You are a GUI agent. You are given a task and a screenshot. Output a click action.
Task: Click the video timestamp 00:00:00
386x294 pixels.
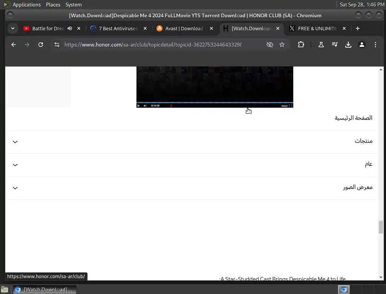click(x=155, y=106)
